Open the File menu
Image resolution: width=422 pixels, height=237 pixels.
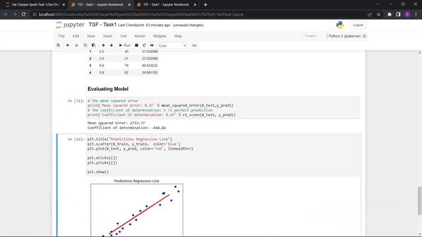point(61,36)
